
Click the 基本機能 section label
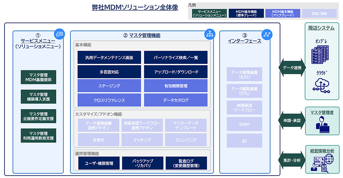point(83,45)
